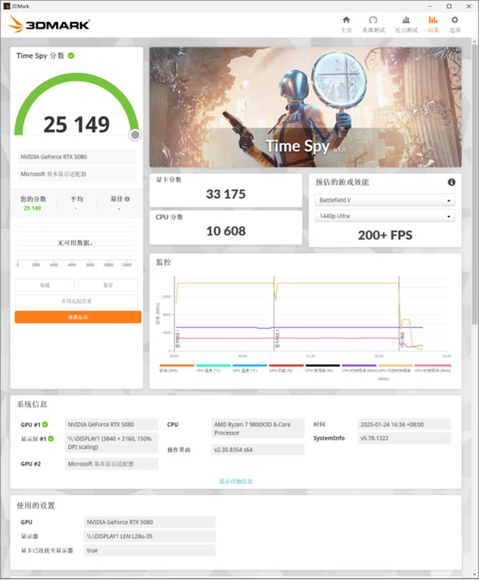
Task: Click 在线比较结果 compare online button
Action: [x=76, y=301]
